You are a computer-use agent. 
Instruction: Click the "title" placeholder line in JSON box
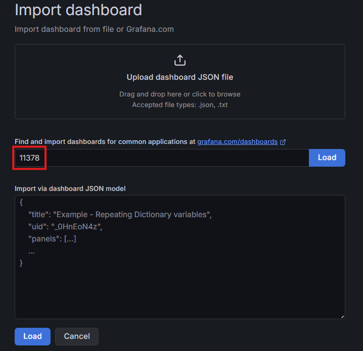[120, 215]
